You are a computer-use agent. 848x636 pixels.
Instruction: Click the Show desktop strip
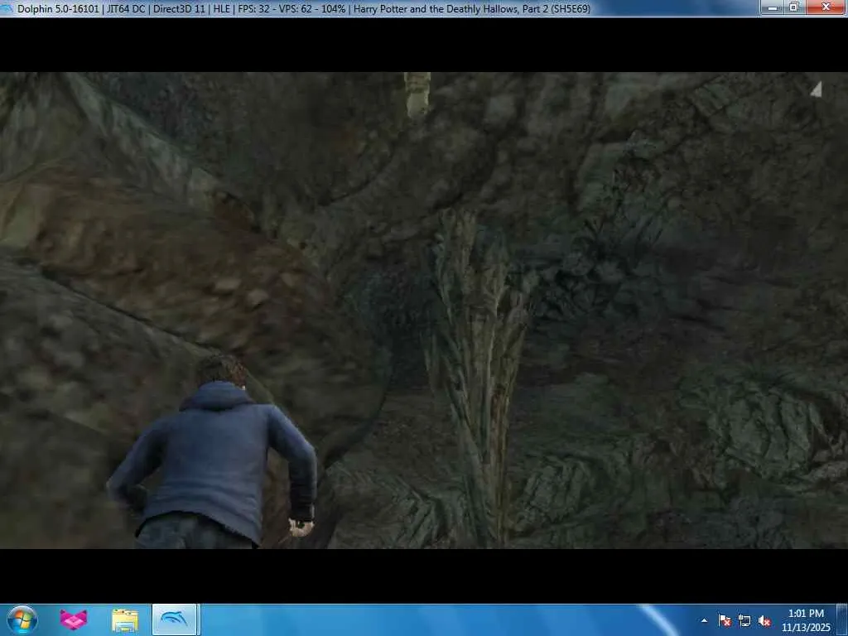(x=842, y=619)
